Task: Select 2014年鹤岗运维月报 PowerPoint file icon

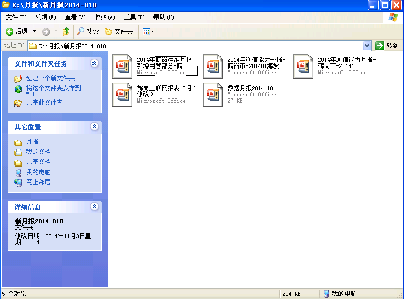Action: [x=122, y=67]
